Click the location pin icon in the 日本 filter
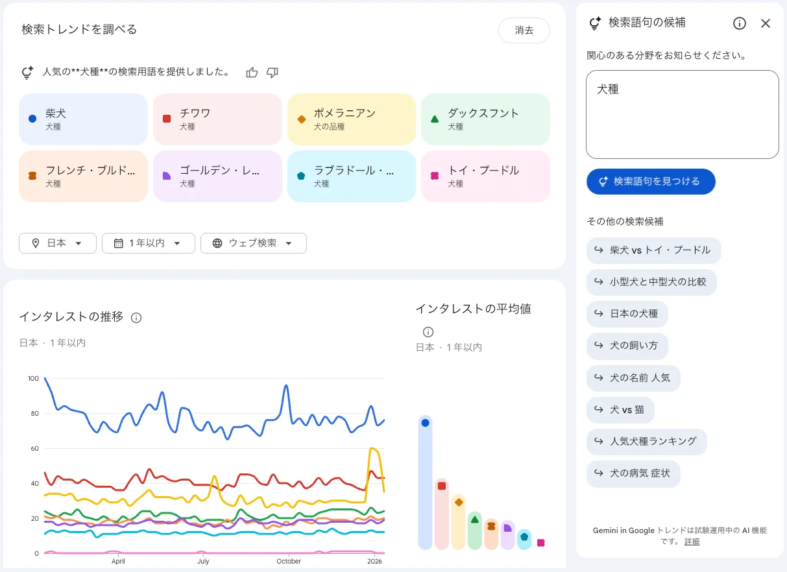This screenshot has width=787, height=572. tap(36, 243)
